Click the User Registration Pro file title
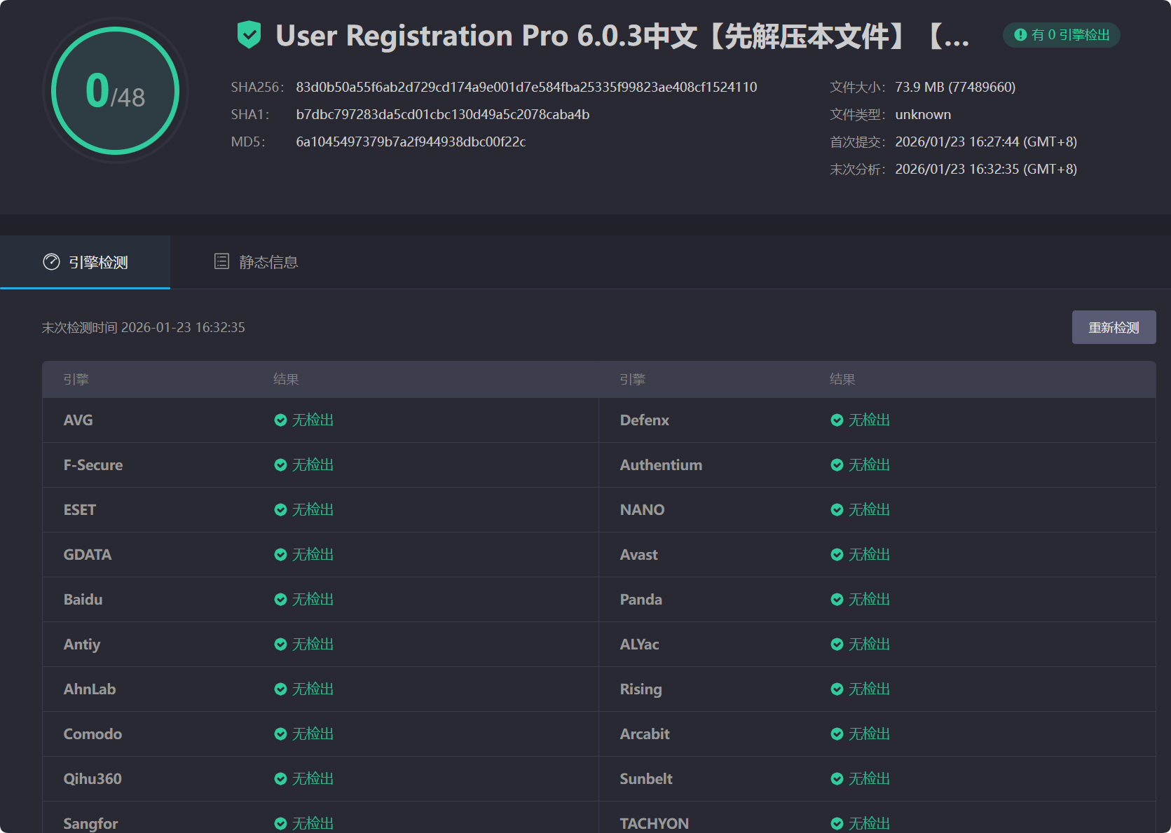Viewport: 1171px width, 833px height. (x=622, y=36)
